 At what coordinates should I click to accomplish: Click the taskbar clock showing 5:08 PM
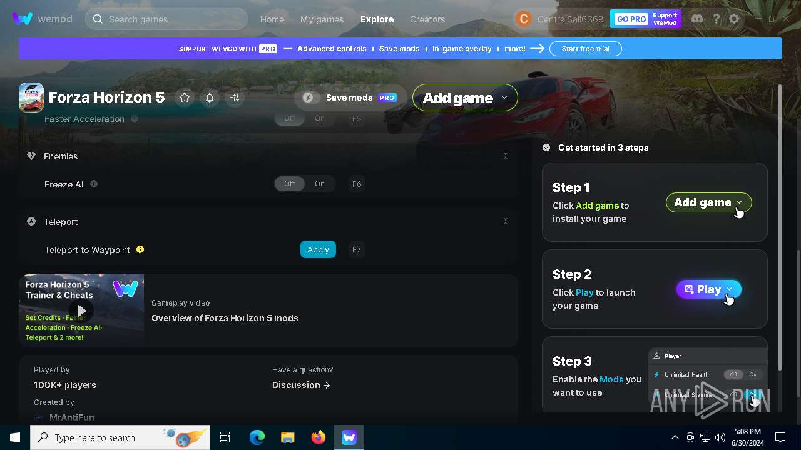(748, 437)
